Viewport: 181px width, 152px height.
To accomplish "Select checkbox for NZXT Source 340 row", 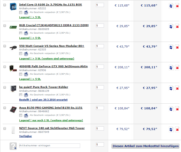I will point(5,128).
